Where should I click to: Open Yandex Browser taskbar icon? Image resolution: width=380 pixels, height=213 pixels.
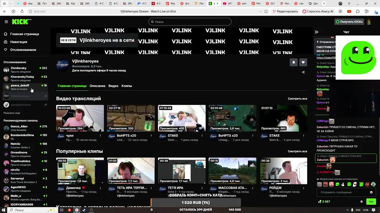[x=77, y=210]
